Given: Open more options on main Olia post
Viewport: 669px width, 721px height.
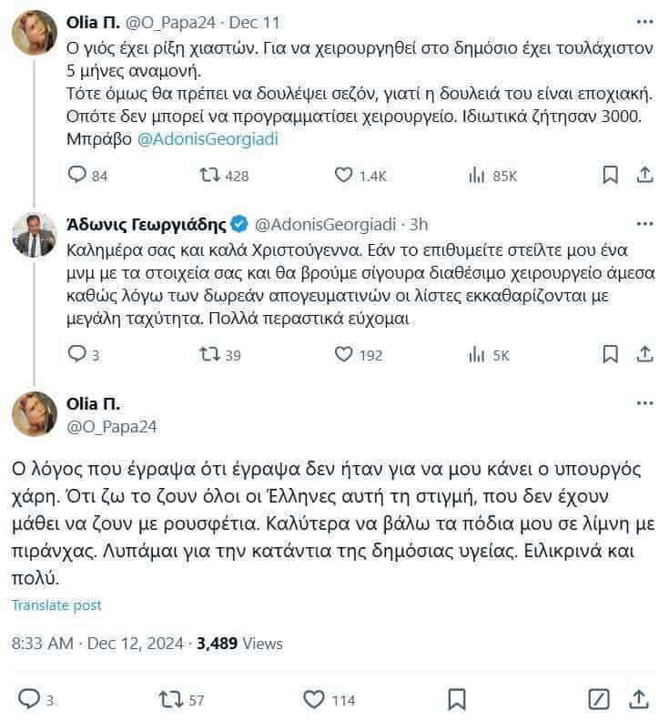Looking at the screenshot, I should click(x=644, y=402).
